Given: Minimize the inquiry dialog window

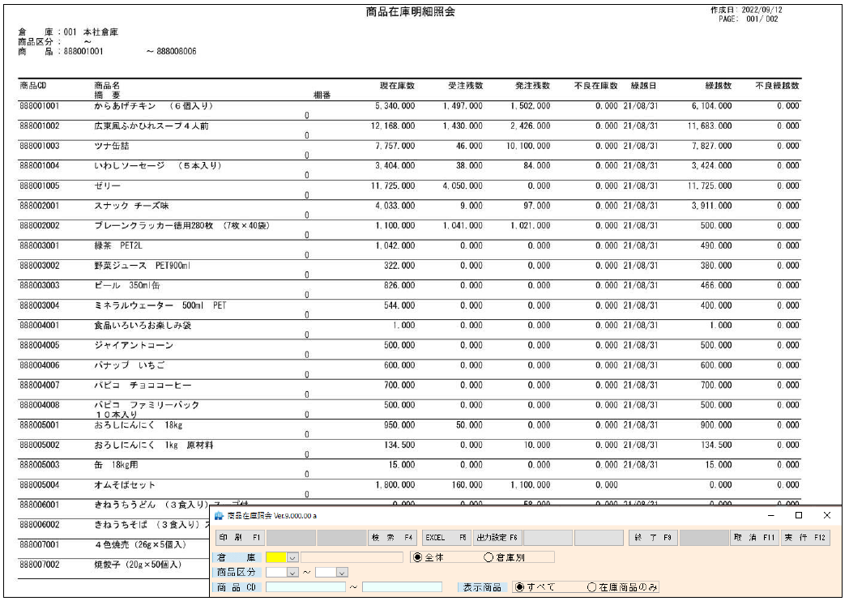Looking at the screenshot, I should tap(770, 514).
